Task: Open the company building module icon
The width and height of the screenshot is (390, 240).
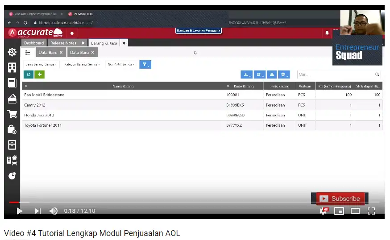Action: (x=12, y=67)
